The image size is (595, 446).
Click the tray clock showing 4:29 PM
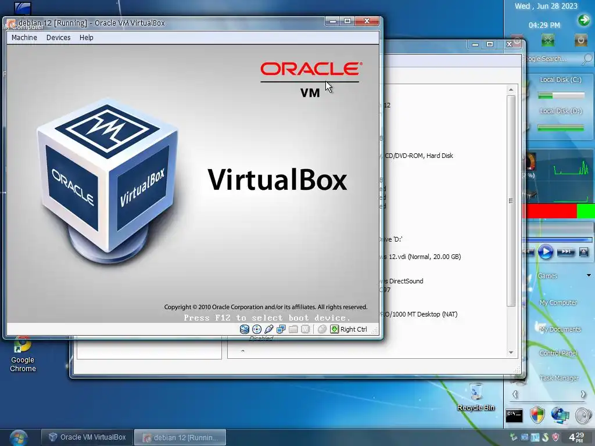point(576,437)
